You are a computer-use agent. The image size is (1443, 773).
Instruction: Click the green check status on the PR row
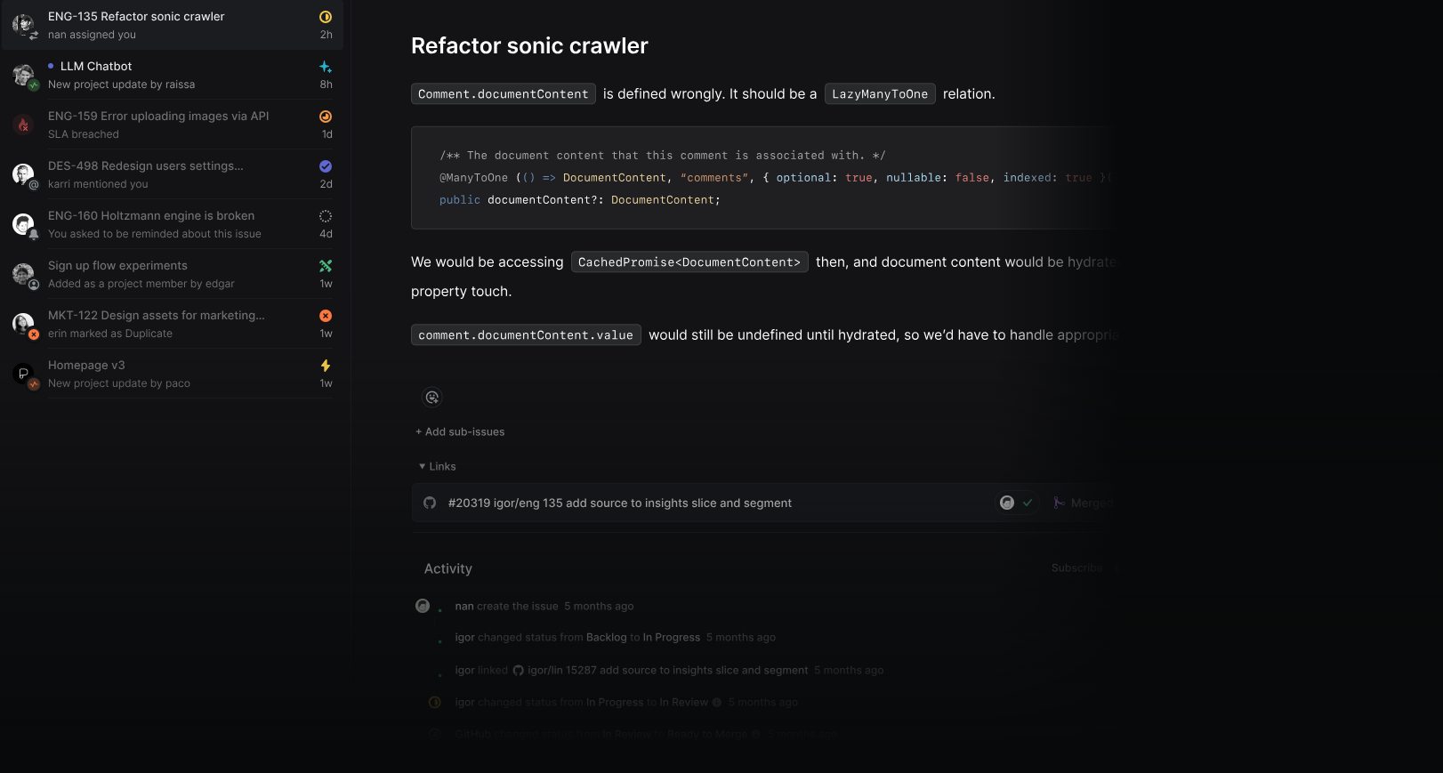click(x=1028, y=503)
